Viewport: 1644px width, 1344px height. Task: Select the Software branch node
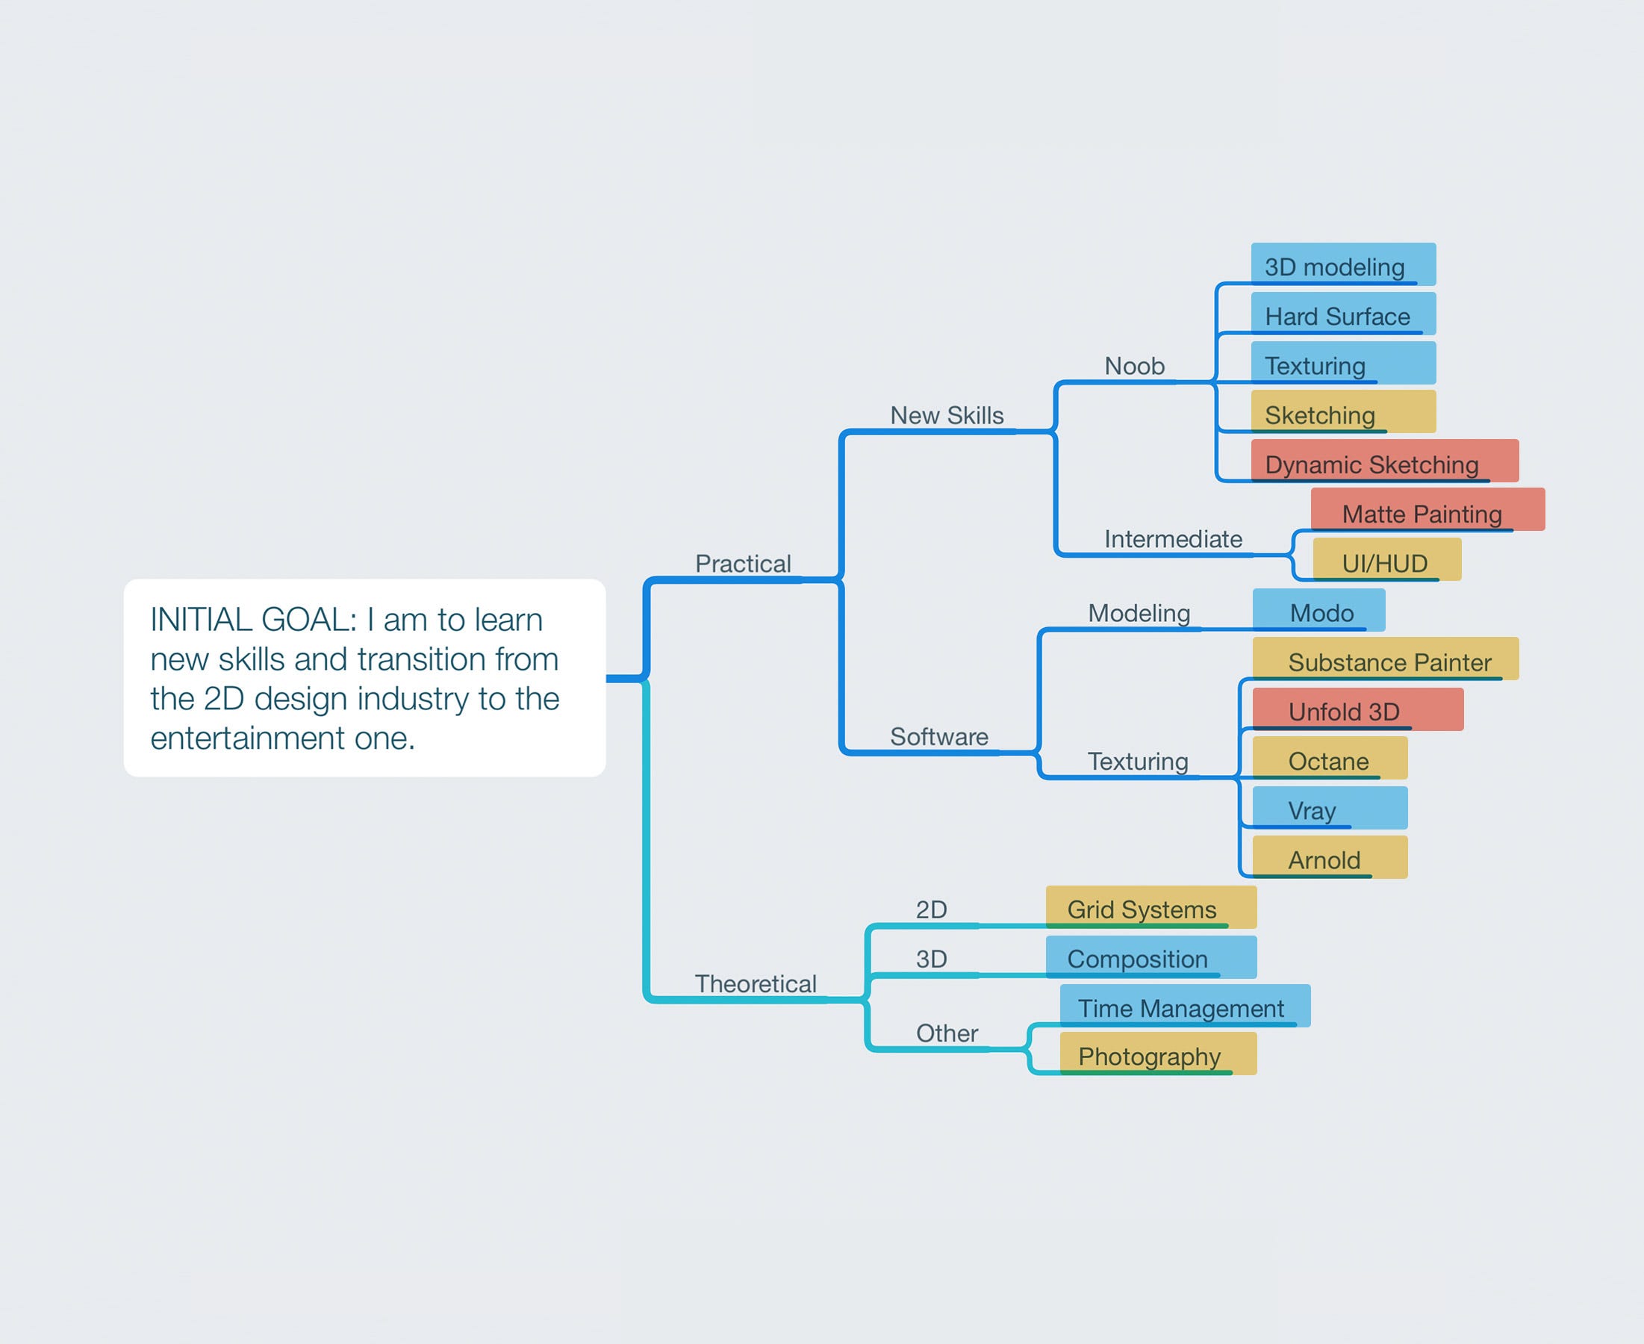click(x=938, y=736)
